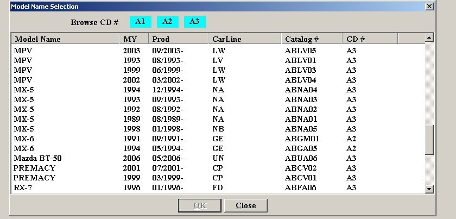Sort by CD # column header
Viewport: 456px width, 219px height.
pyautogui.click(x=370, y=39)
